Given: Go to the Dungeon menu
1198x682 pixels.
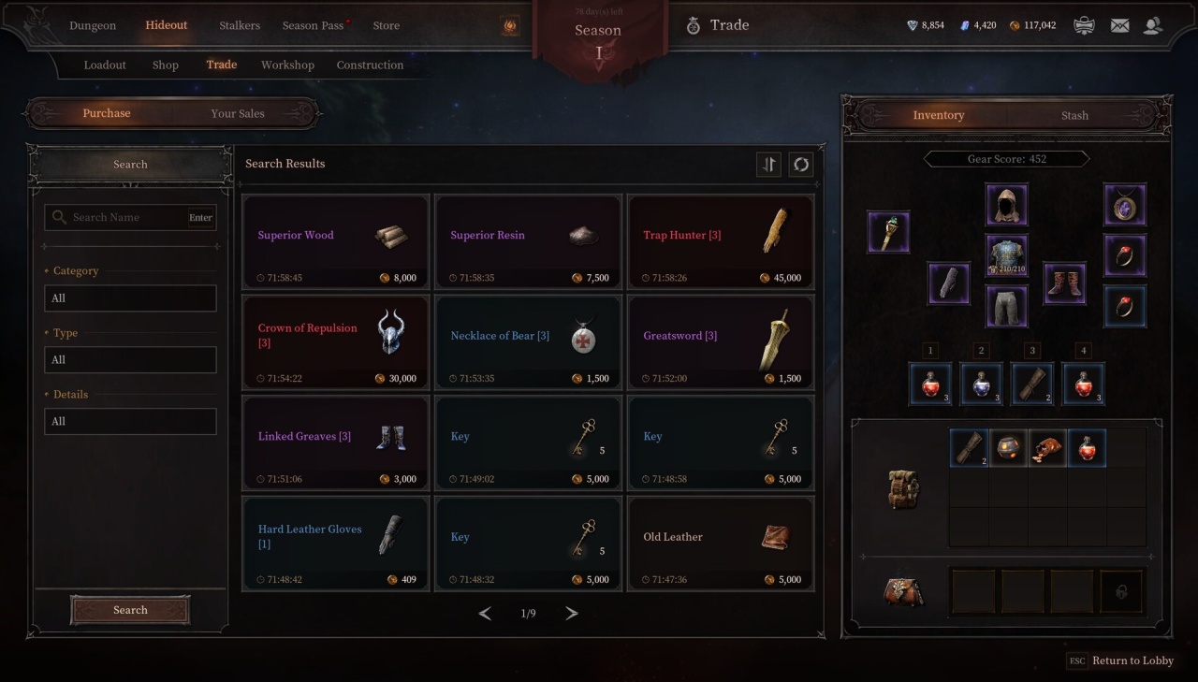Looking at the screenshot, I should [x=93, y=25].
